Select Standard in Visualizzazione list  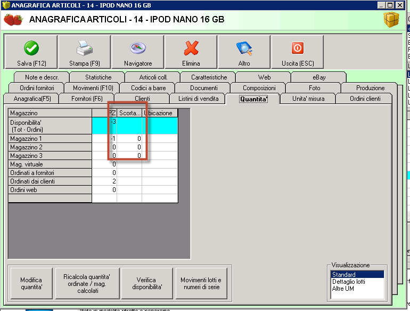click(357, 275)
